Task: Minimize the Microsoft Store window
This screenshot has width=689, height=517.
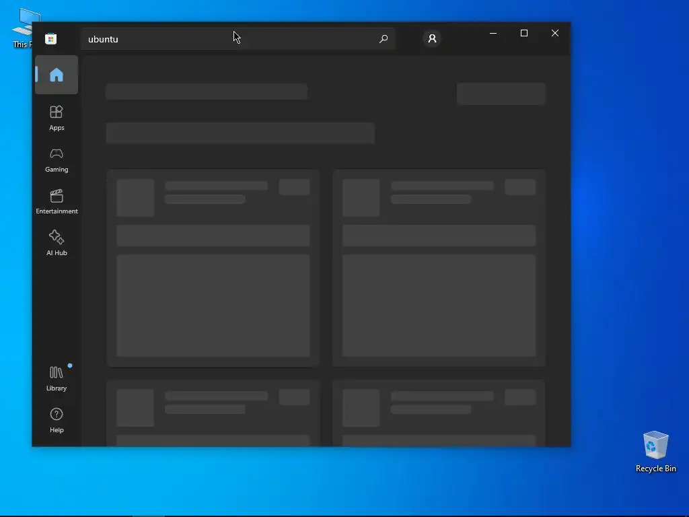Action: [x=493, y=33]
